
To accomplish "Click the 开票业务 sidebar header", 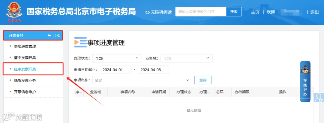I will [x=33, y=35].
